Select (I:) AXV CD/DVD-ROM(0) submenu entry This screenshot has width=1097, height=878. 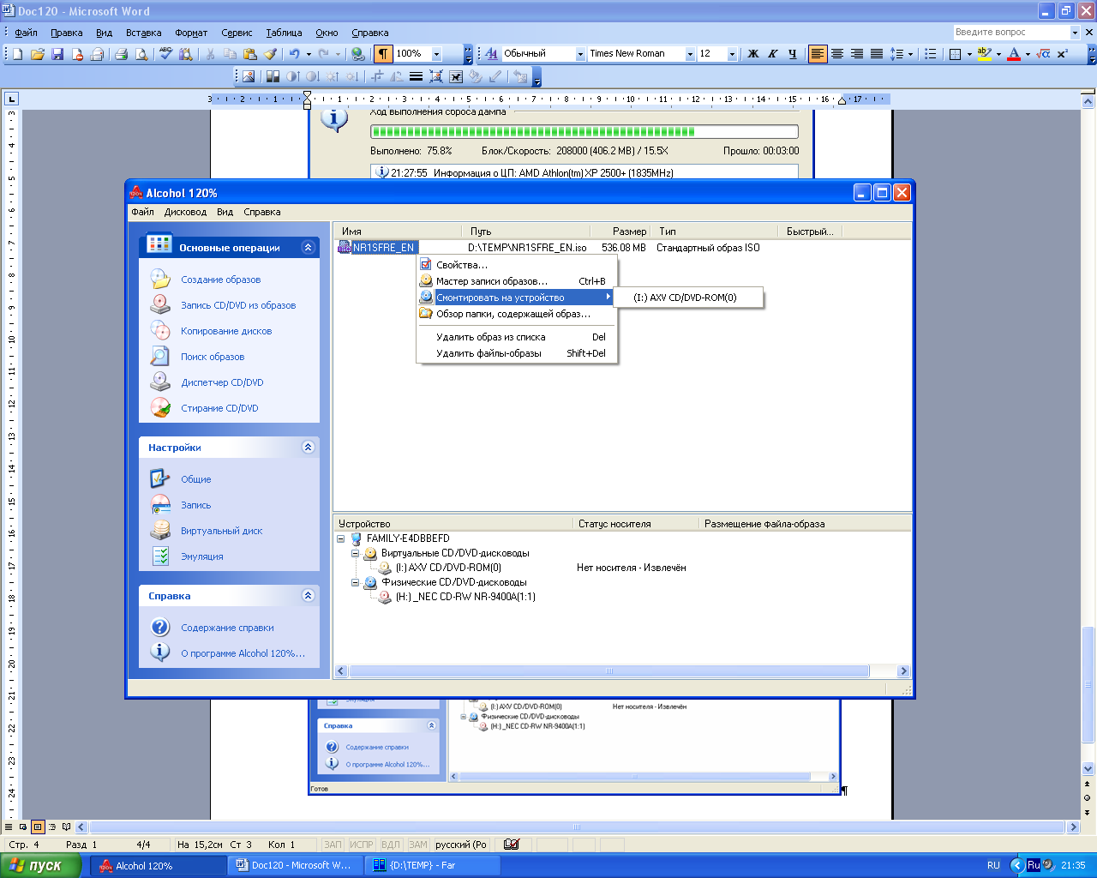tap(689, 298)
